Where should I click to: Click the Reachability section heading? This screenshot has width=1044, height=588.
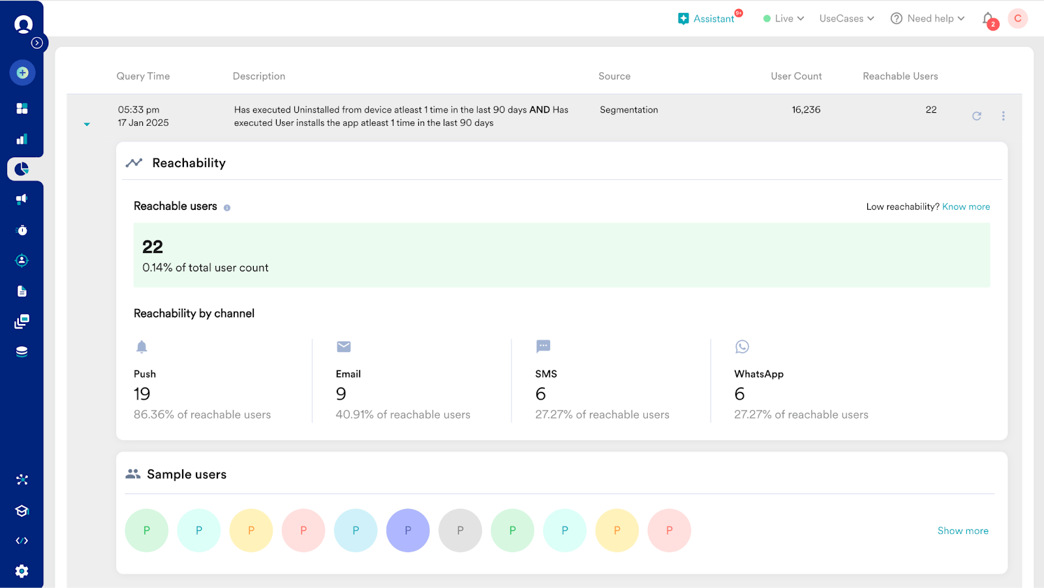coord(189,163)
